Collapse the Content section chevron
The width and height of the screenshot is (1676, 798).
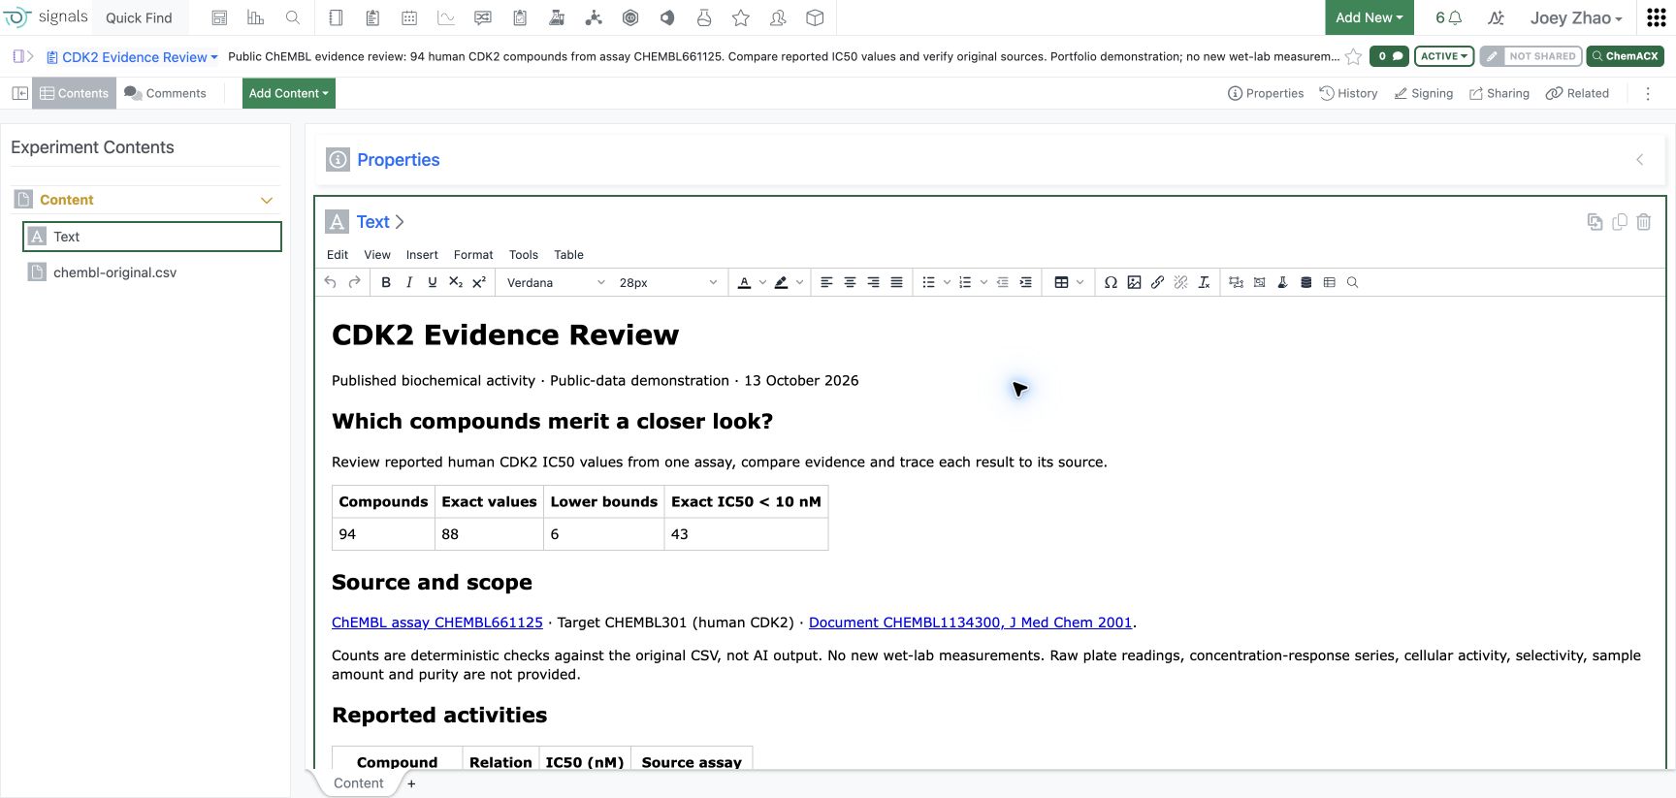click(267, 200)
